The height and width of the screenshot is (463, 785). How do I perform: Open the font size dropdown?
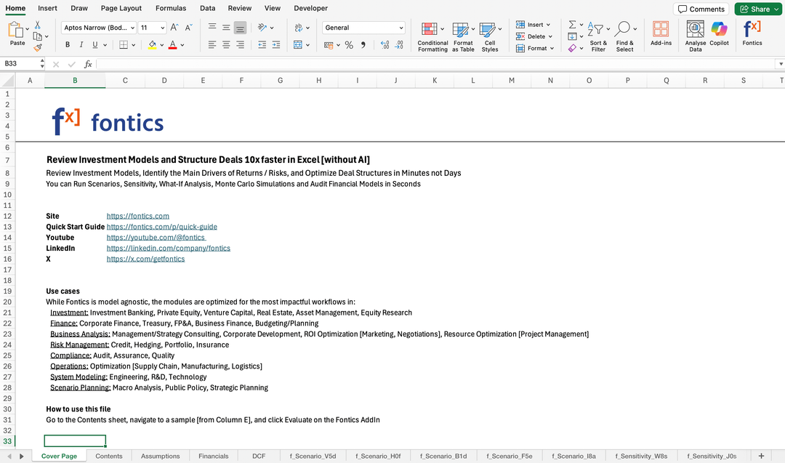click(162, 28)
